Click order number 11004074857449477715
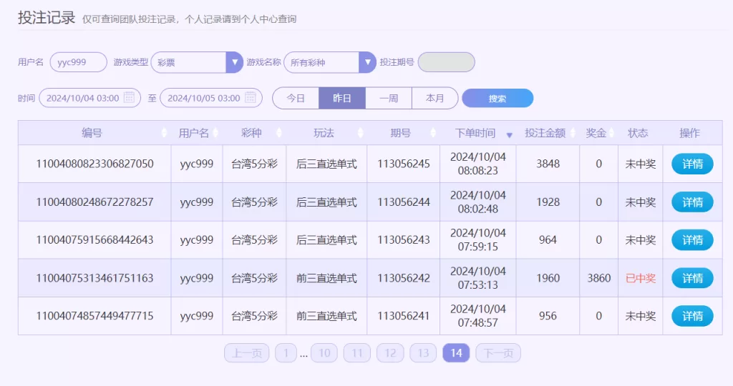Viewport: 733px width, 386px height. (95, 316)
